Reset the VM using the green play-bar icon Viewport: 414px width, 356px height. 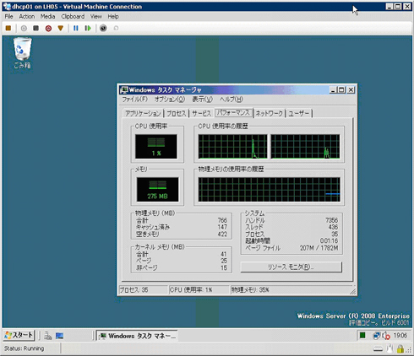(x=88, y=28)
